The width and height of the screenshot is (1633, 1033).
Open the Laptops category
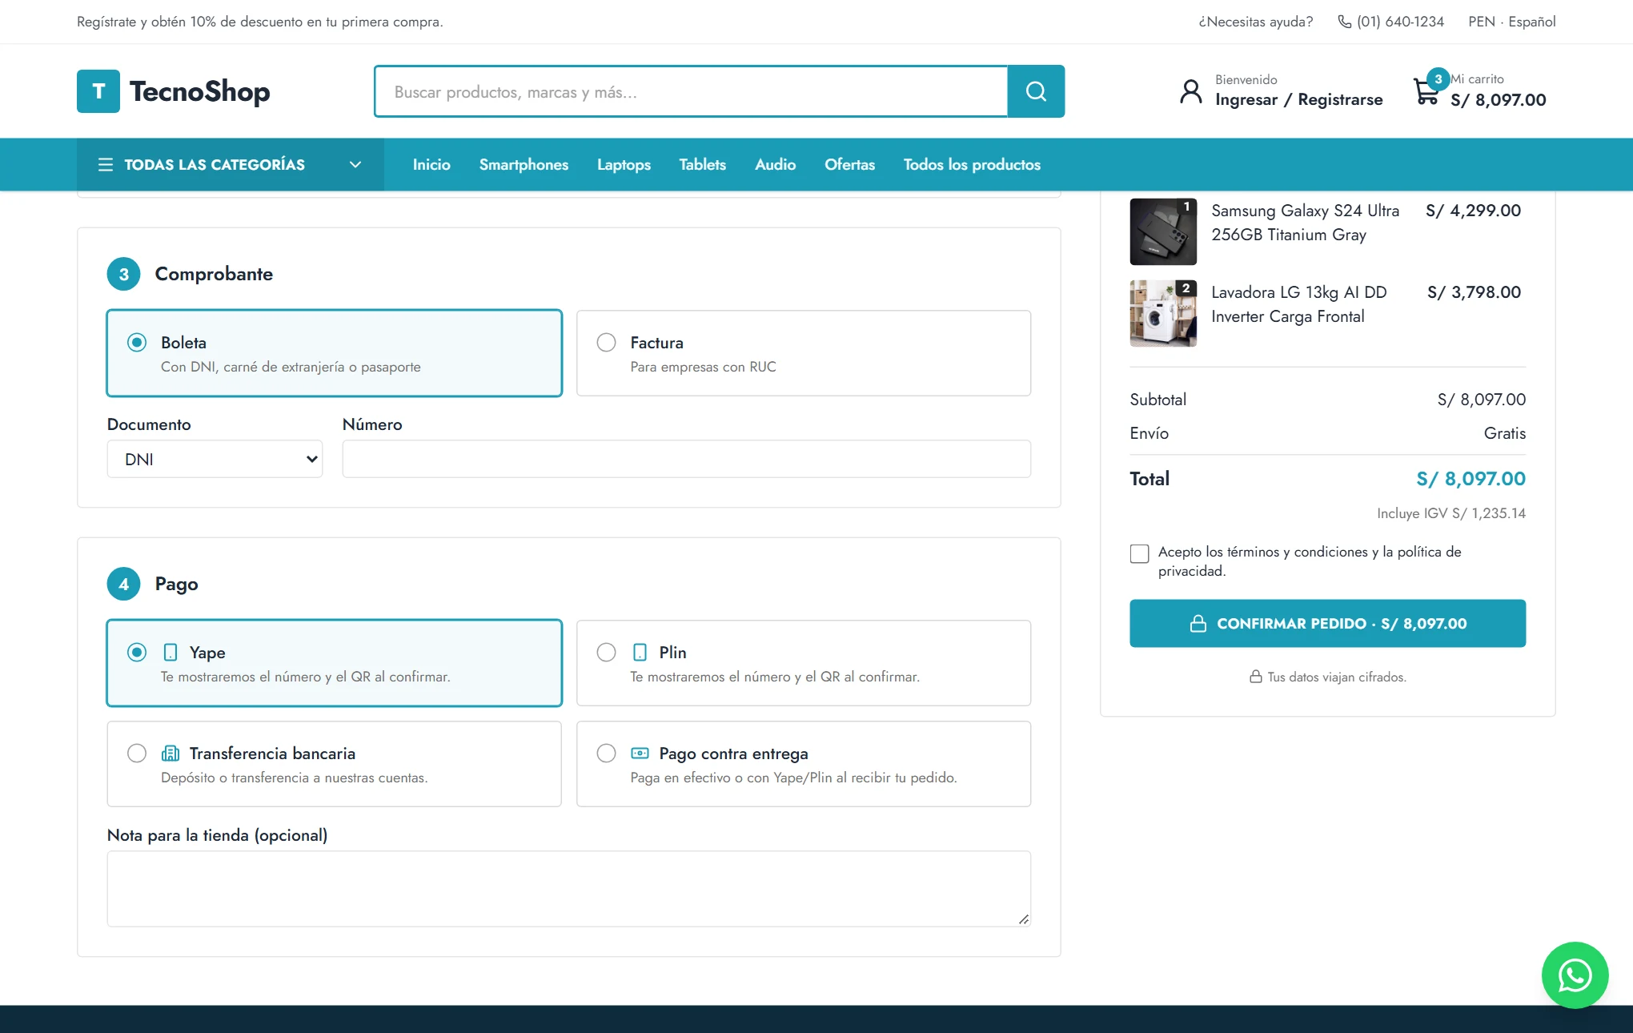[624, 164]
